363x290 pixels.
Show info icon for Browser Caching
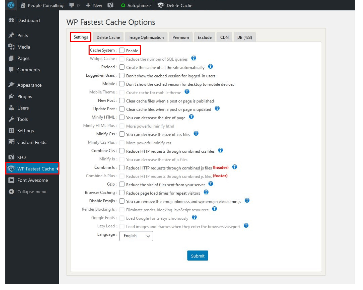pyautogui.click(x=206, y=192)
